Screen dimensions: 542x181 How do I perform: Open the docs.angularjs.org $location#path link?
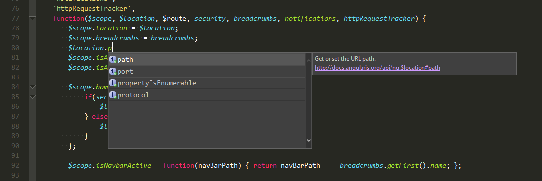point(377,68)
